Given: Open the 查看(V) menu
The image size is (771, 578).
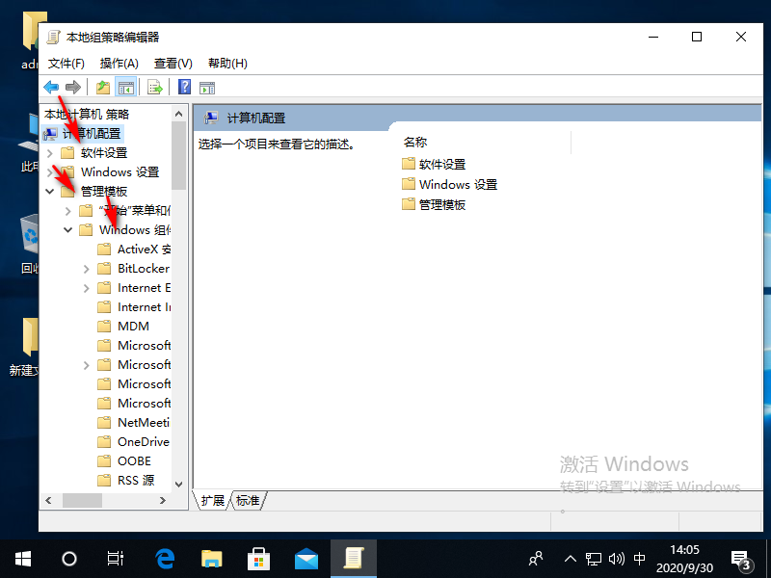Looking at the screenshot, I should pyautogui.click(x=173, y=64).
